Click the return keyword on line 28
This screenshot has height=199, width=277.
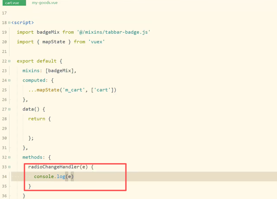click(x=37, y=119)
